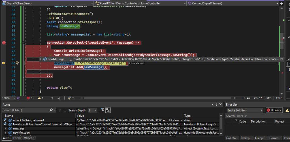Click the breakpoint dot on line 41
This screenshot has width=290, height=142.
coord(4,43)
